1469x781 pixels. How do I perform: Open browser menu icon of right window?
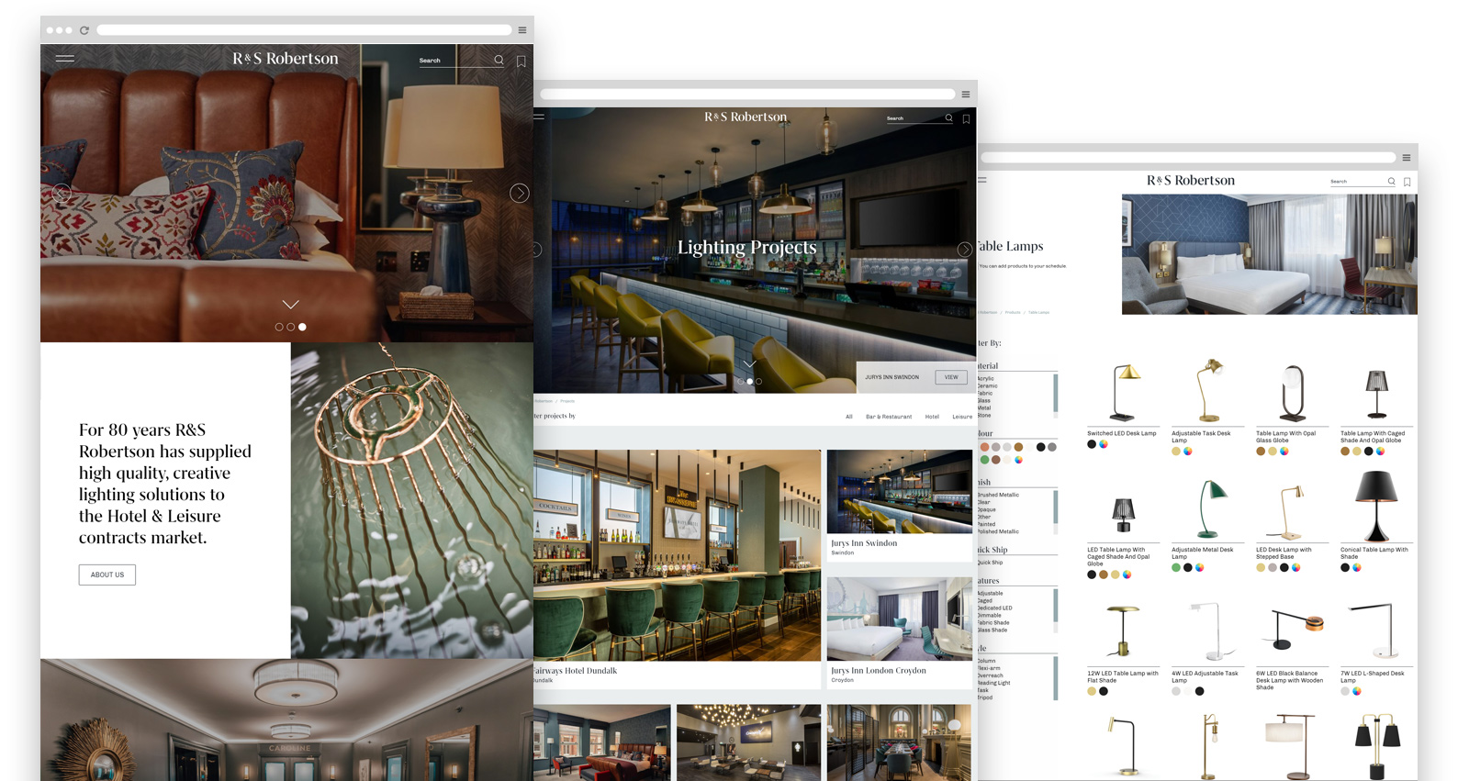[x=1407, y=158]
